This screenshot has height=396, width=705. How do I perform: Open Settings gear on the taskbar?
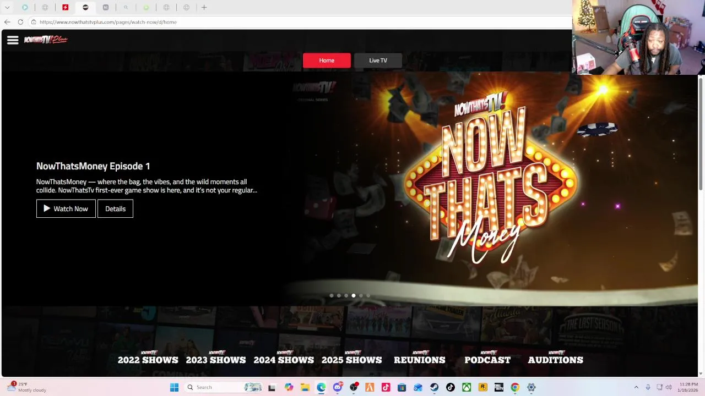531,387
